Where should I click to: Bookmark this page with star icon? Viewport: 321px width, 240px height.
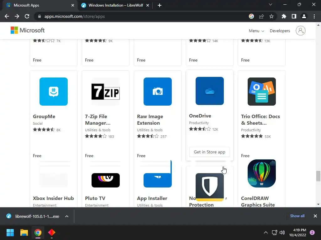(271, 16)
